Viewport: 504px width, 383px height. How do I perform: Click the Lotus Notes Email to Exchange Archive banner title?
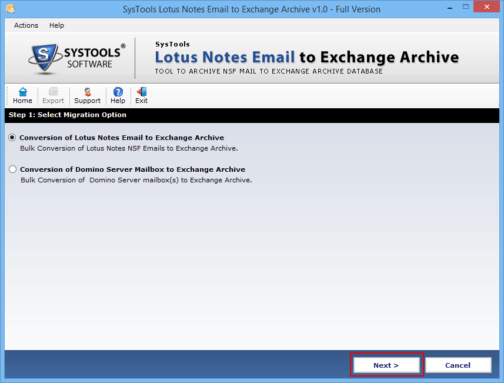pyautogui.click(x=306, y=57)
